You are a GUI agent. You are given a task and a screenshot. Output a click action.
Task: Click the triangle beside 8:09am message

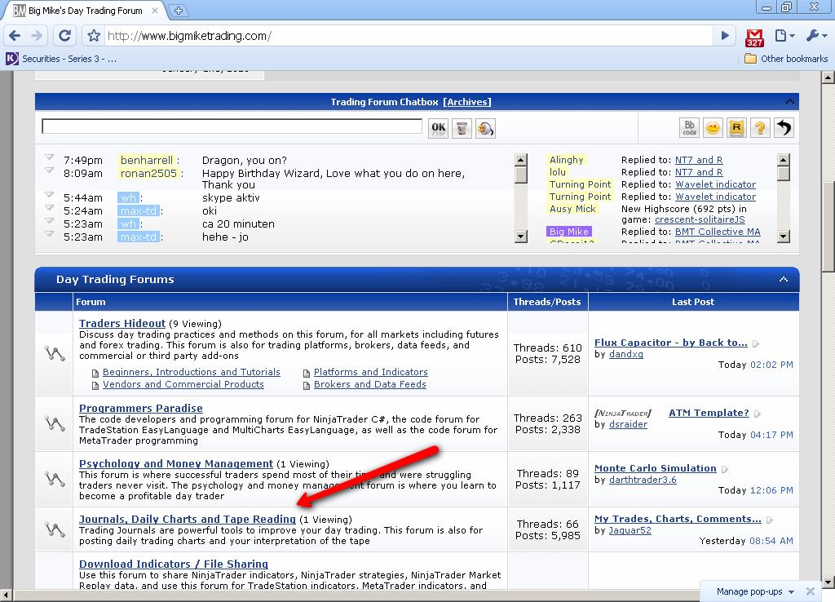click(x=49, y=170)
